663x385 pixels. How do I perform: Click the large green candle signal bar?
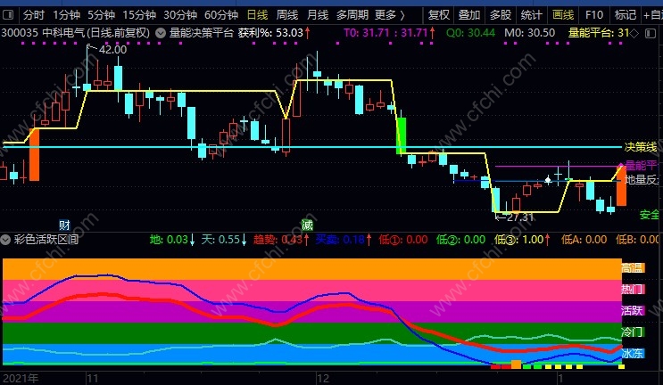point(401,136)
